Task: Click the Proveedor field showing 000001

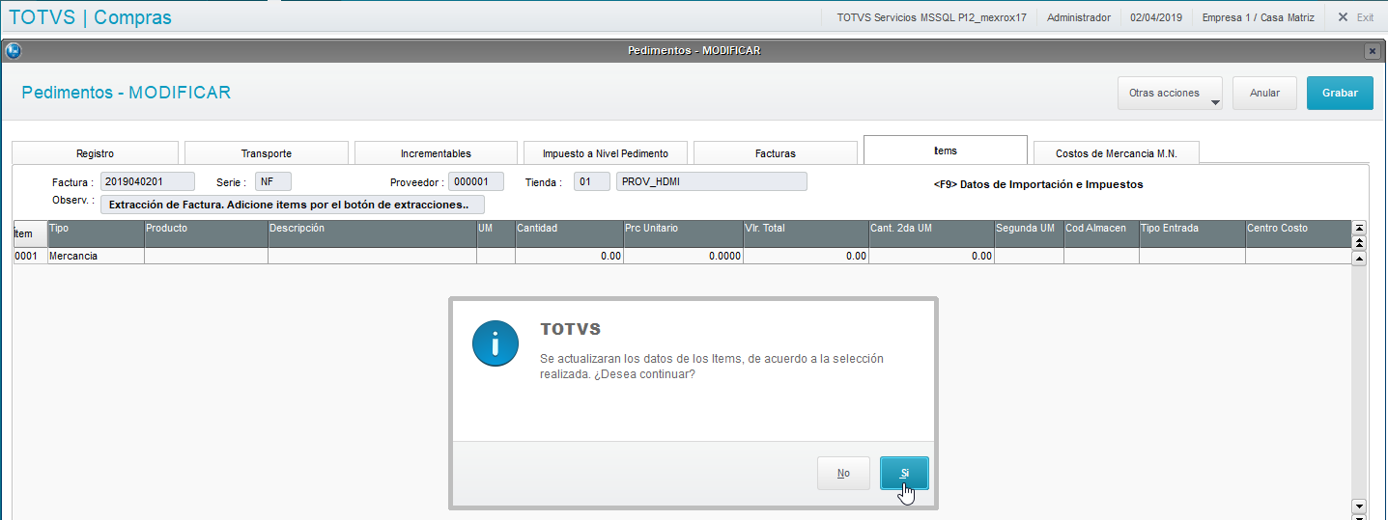Action: pos(477,181)
